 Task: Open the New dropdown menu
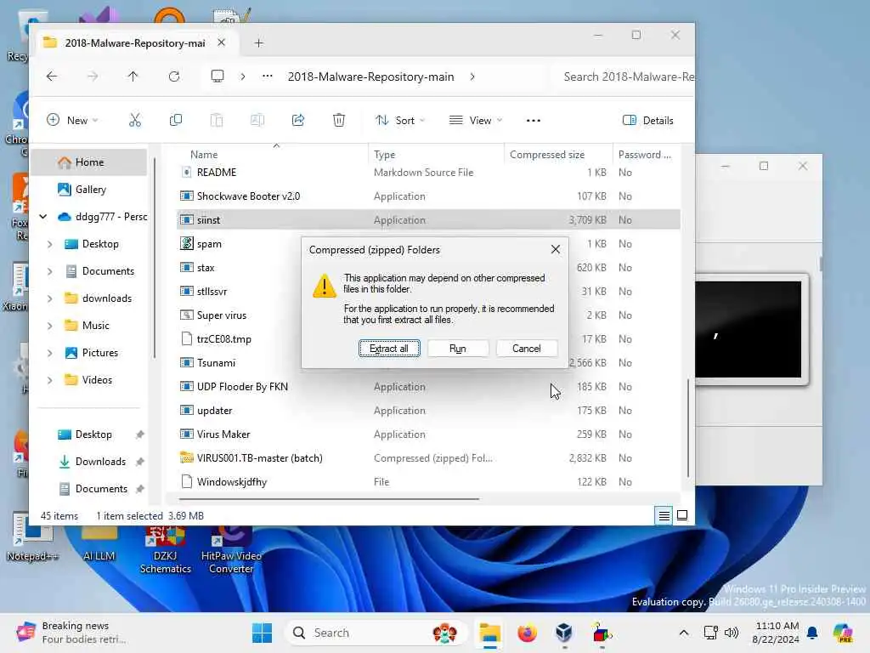(72, 120)
